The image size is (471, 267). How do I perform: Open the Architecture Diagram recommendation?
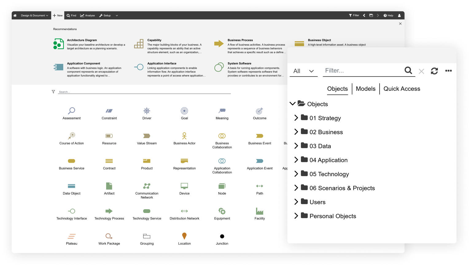(90, 44)
